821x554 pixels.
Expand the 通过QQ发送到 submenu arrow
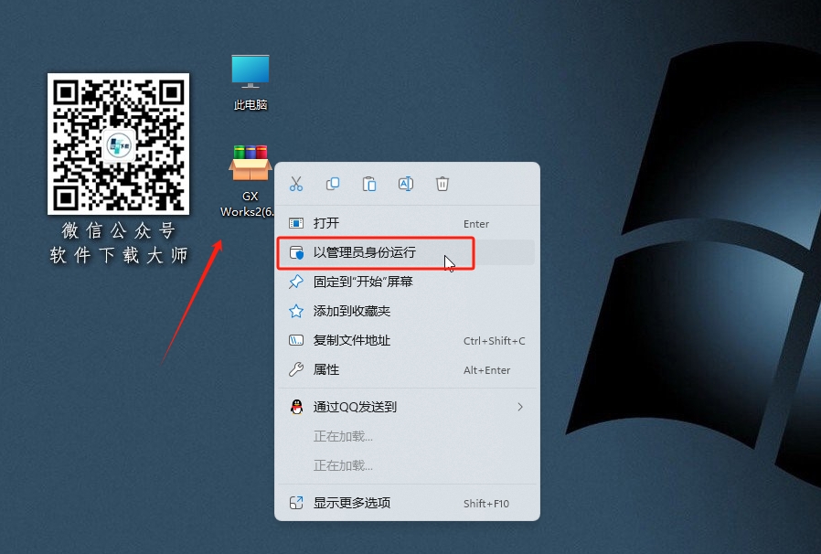(520, 407)
